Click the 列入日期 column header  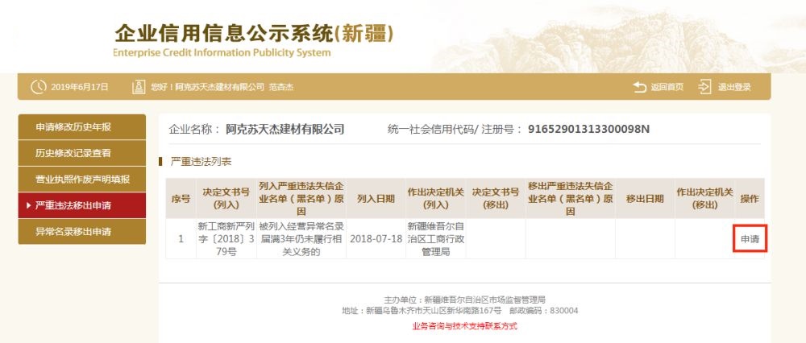(376, 198)
